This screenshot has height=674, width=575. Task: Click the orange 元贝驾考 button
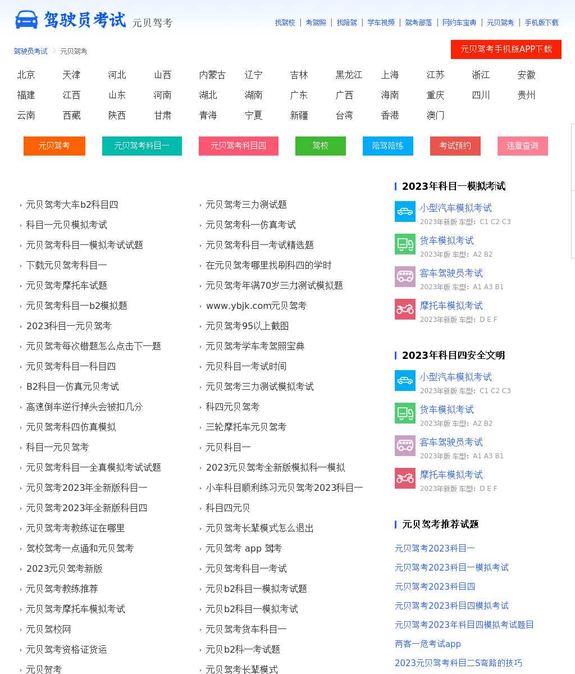(54, 146)
